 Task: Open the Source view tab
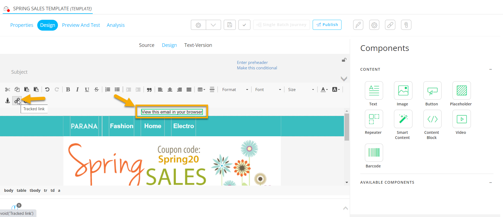coord(147,45)
